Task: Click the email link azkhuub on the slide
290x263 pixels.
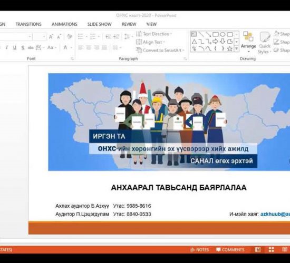Action: [275, 214]
